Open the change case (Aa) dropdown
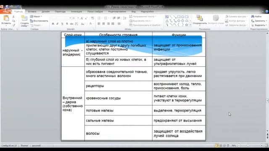 [83, 24]
